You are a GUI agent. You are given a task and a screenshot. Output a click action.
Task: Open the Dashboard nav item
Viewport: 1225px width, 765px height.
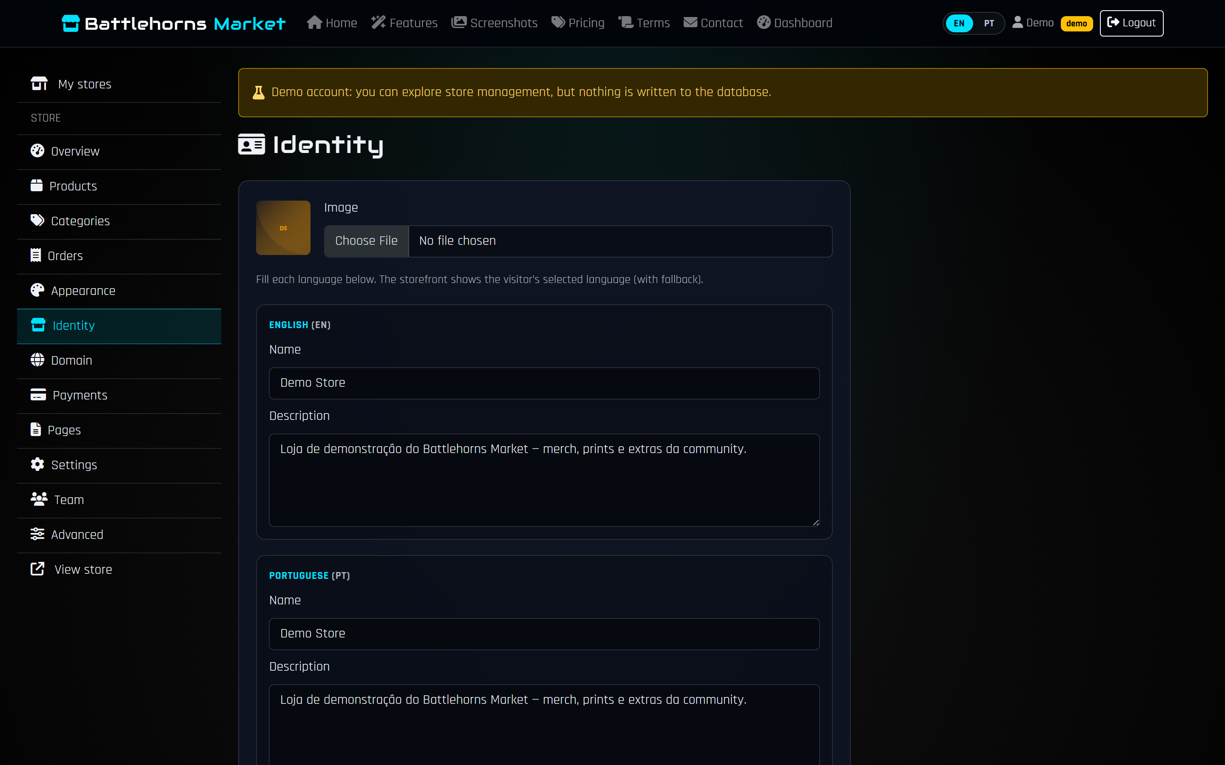[x=794, y=23]
